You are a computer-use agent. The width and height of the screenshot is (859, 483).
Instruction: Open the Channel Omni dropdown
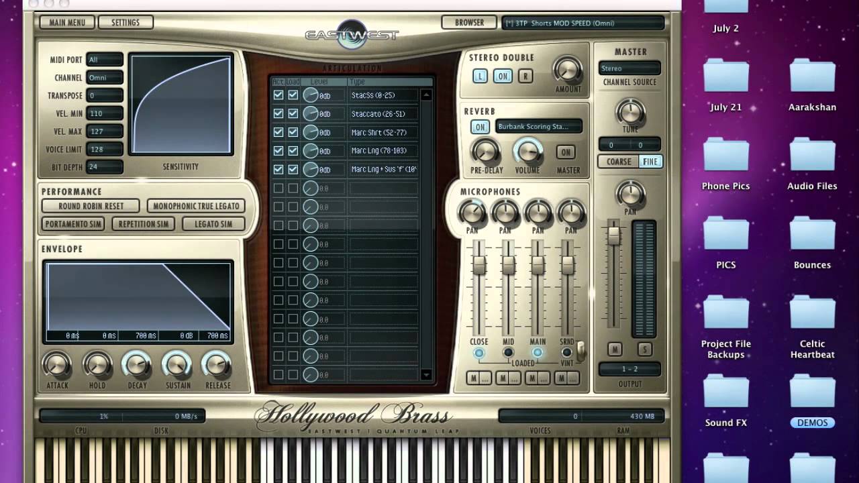tap(105, 78)
